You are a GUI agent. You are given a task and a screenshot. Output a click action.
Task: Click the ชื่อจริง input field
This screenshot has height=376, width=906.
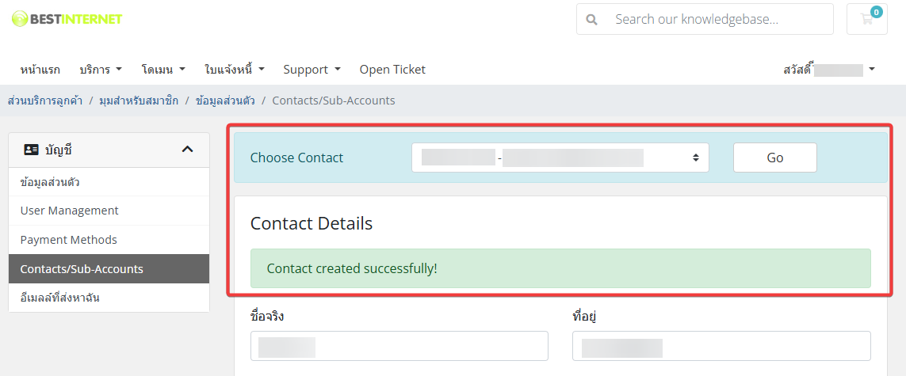[x=399, y=346]
